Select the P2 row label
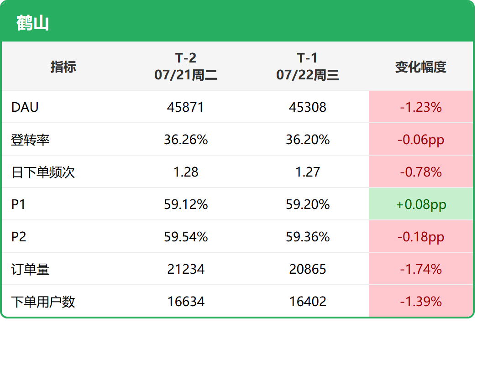This screenshot has width=493, height=365. [x=19, y=237]
